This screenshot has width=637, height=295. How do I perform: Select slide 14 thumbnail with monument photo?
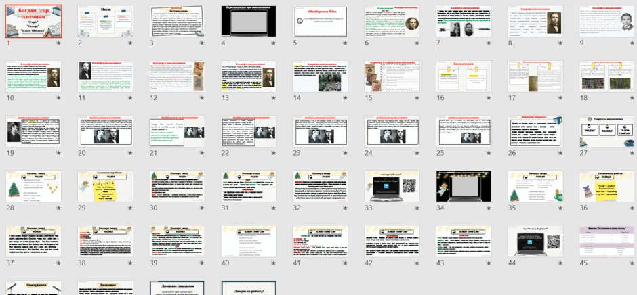click(321, 76)
